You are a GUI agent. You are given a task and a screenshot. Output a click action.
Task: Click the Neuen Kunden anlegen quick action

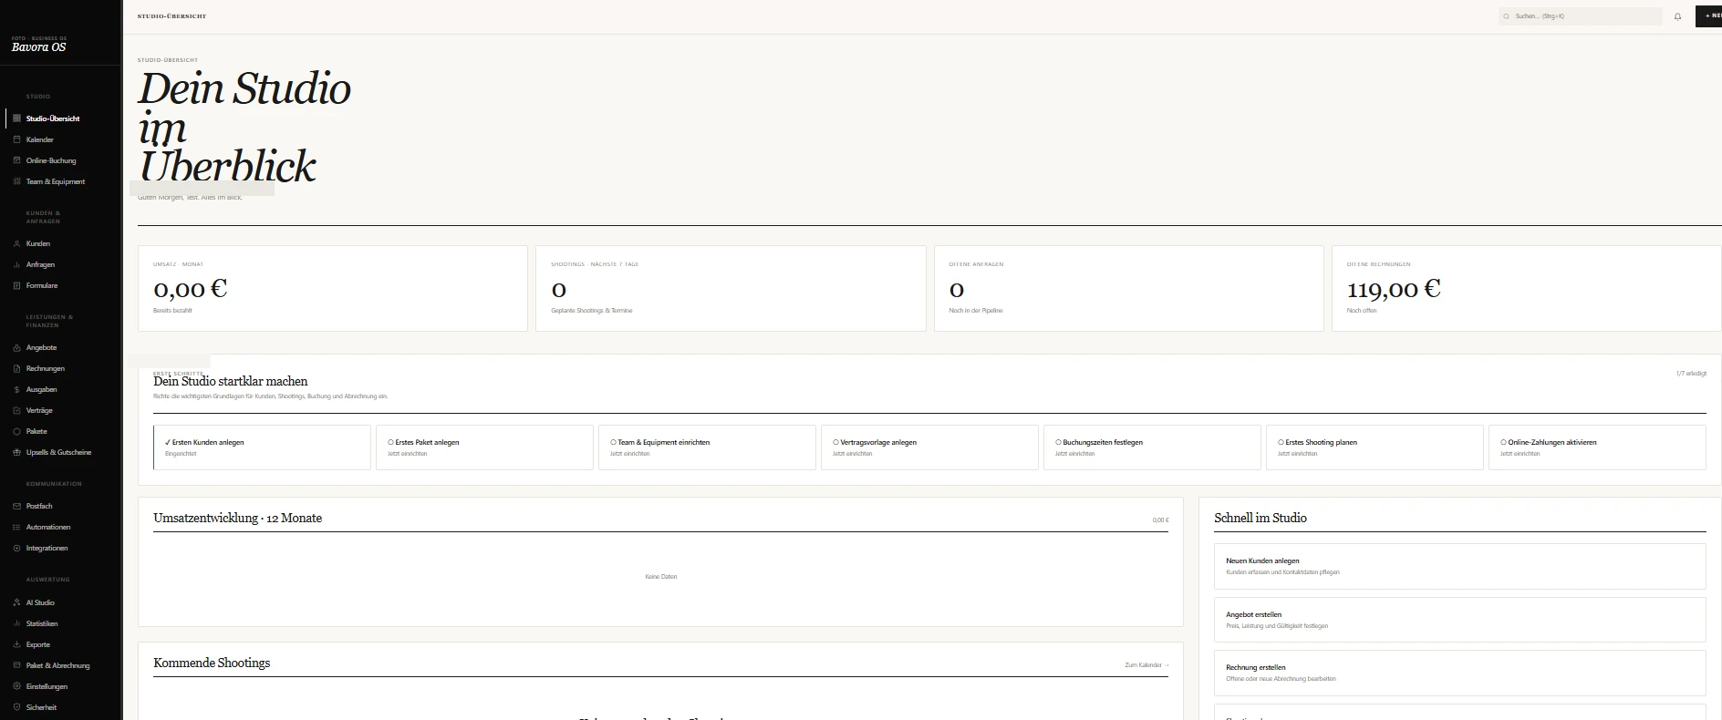pyautogui.click(x=1459, y=566)
